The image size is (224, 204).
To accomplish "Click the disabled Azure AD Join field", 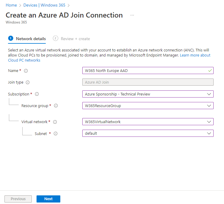I will point(148,82).
